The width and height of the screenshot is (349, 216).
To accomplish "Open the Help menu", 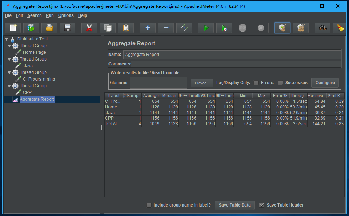I will pyautogui.click(x=83, y=15).
